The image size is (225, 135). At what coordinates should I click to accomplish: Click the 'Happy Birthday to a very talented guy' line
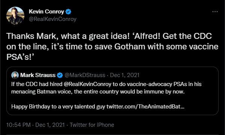coord(58,107)
